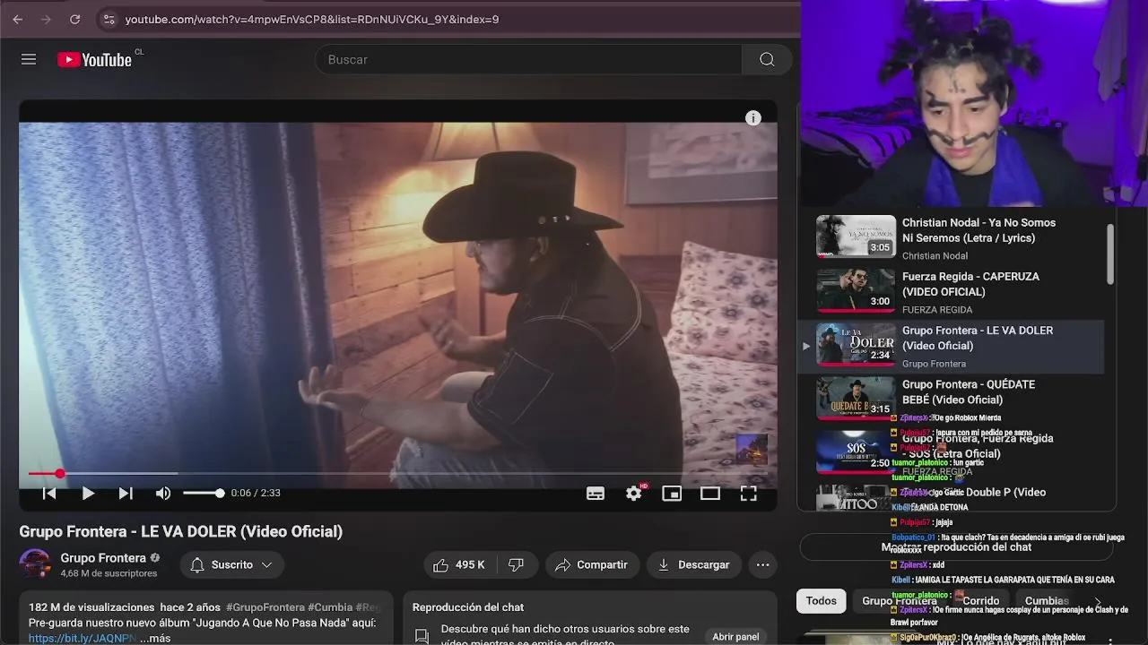Viewport: 1148px width, 645px height.
Task: Go to YouTube home via logo
Action: coord(95,59)
